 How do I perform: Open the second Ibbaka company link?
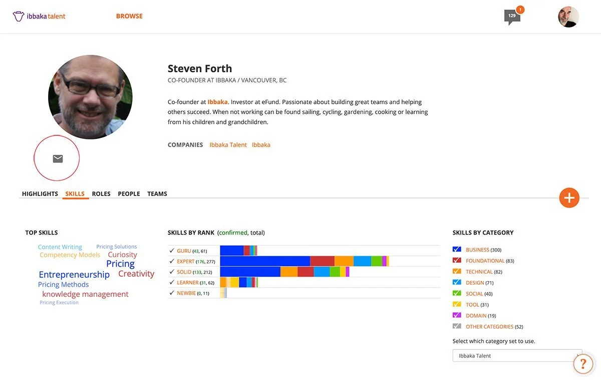261,145
